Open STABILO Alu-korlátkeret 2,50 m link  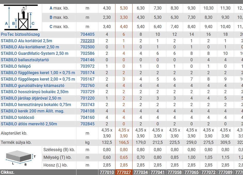pyautogui.click(x=30, y=47)
